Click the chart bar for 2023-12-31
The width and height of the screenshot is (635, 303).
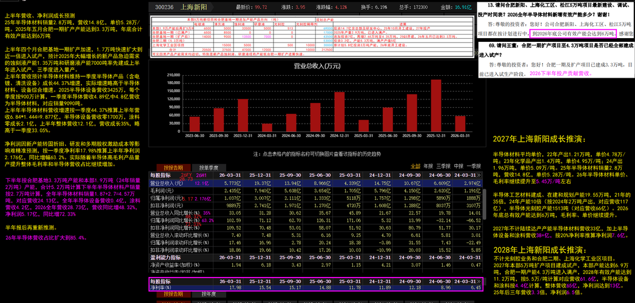243,115
